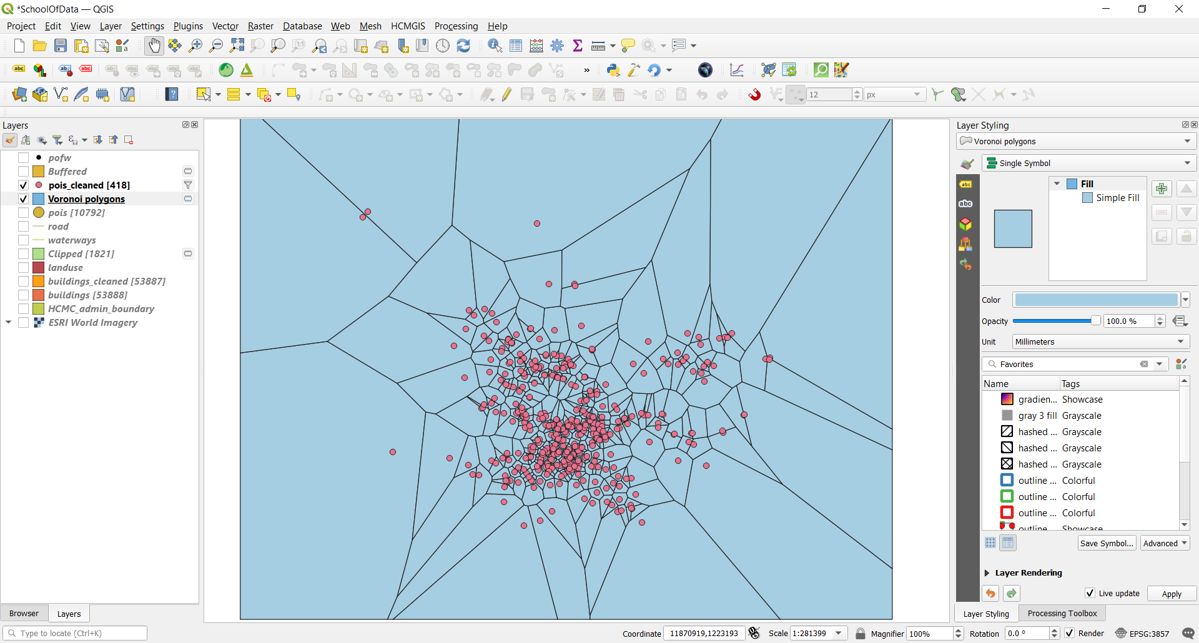Screen dimensions: 1199x643
Task: Click the Temporal Controller clock icon
Action: pos(443,46)
